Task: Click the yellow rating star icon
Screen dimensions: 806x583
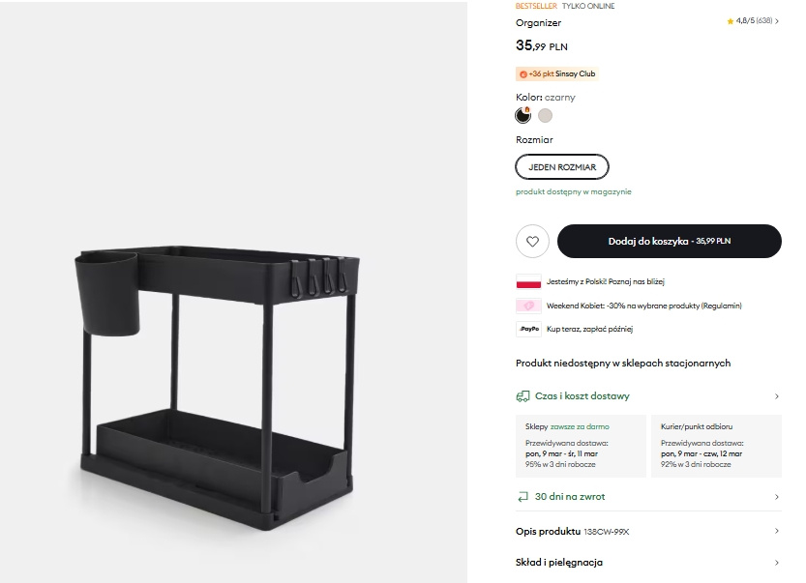Action: click(731, 20)
